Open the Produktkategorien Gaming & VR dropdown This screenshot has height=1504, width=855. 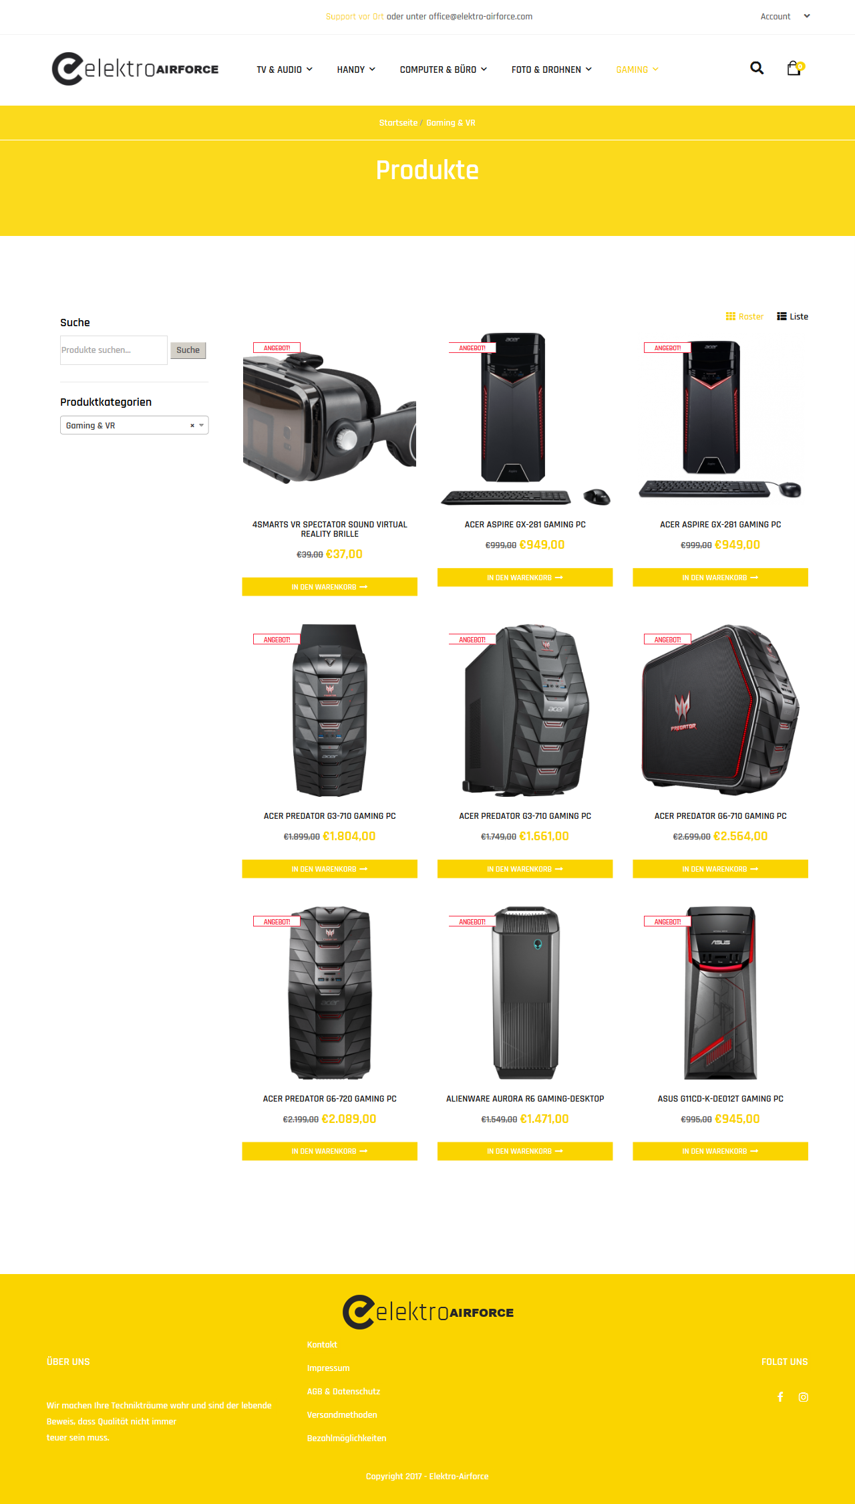pyautogui.click(x=134, y=425)
